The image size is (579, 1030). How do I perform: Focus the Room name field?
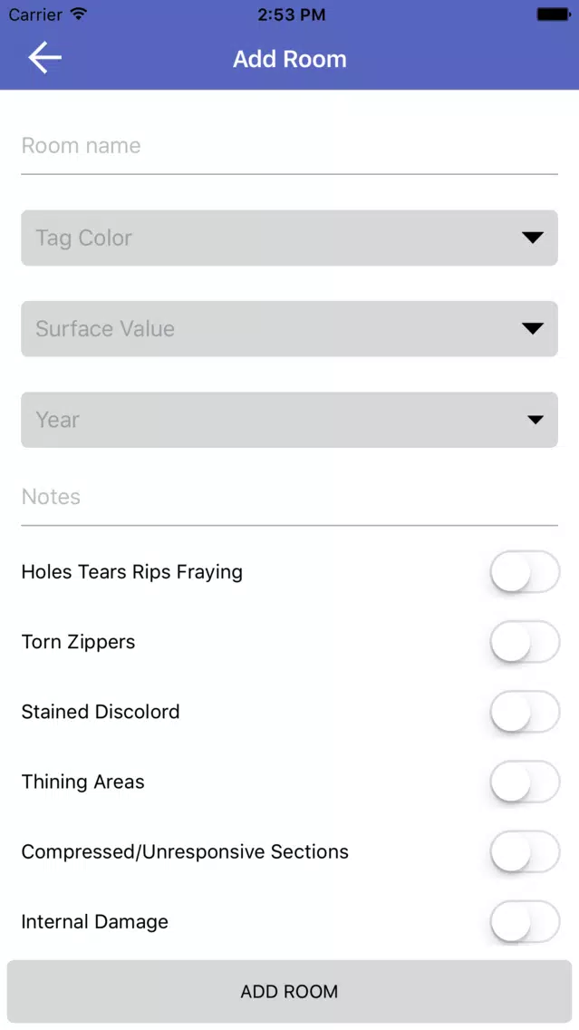pos(289,147)
